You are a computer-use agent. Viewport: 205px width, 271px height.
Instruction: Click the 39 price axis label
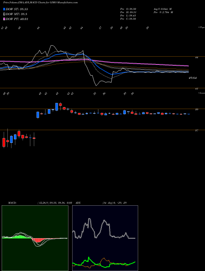coord(196,110)
